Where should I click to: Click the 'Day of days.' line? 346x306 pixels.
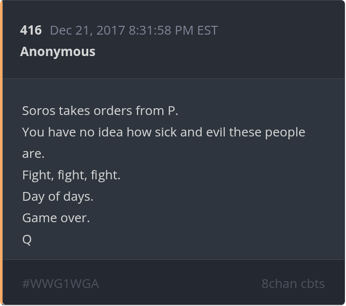tap(58, 196)
